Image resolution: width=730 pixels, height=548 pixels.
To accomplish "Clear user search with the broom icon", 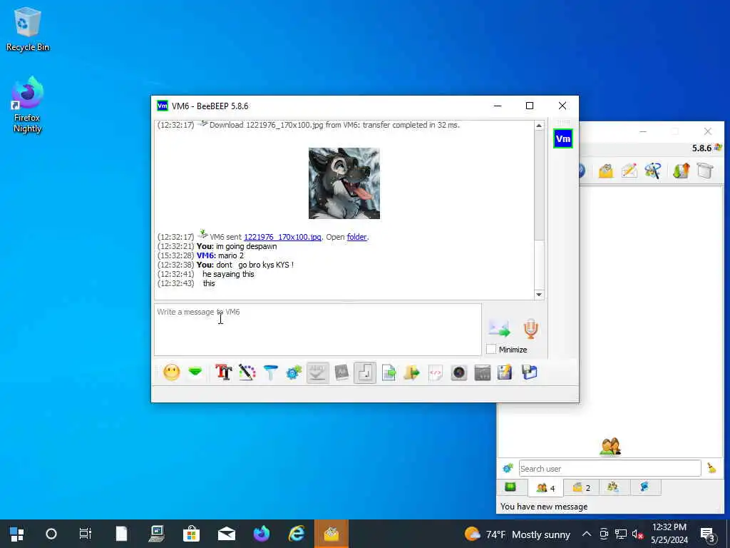I will [x=711, y=468].
